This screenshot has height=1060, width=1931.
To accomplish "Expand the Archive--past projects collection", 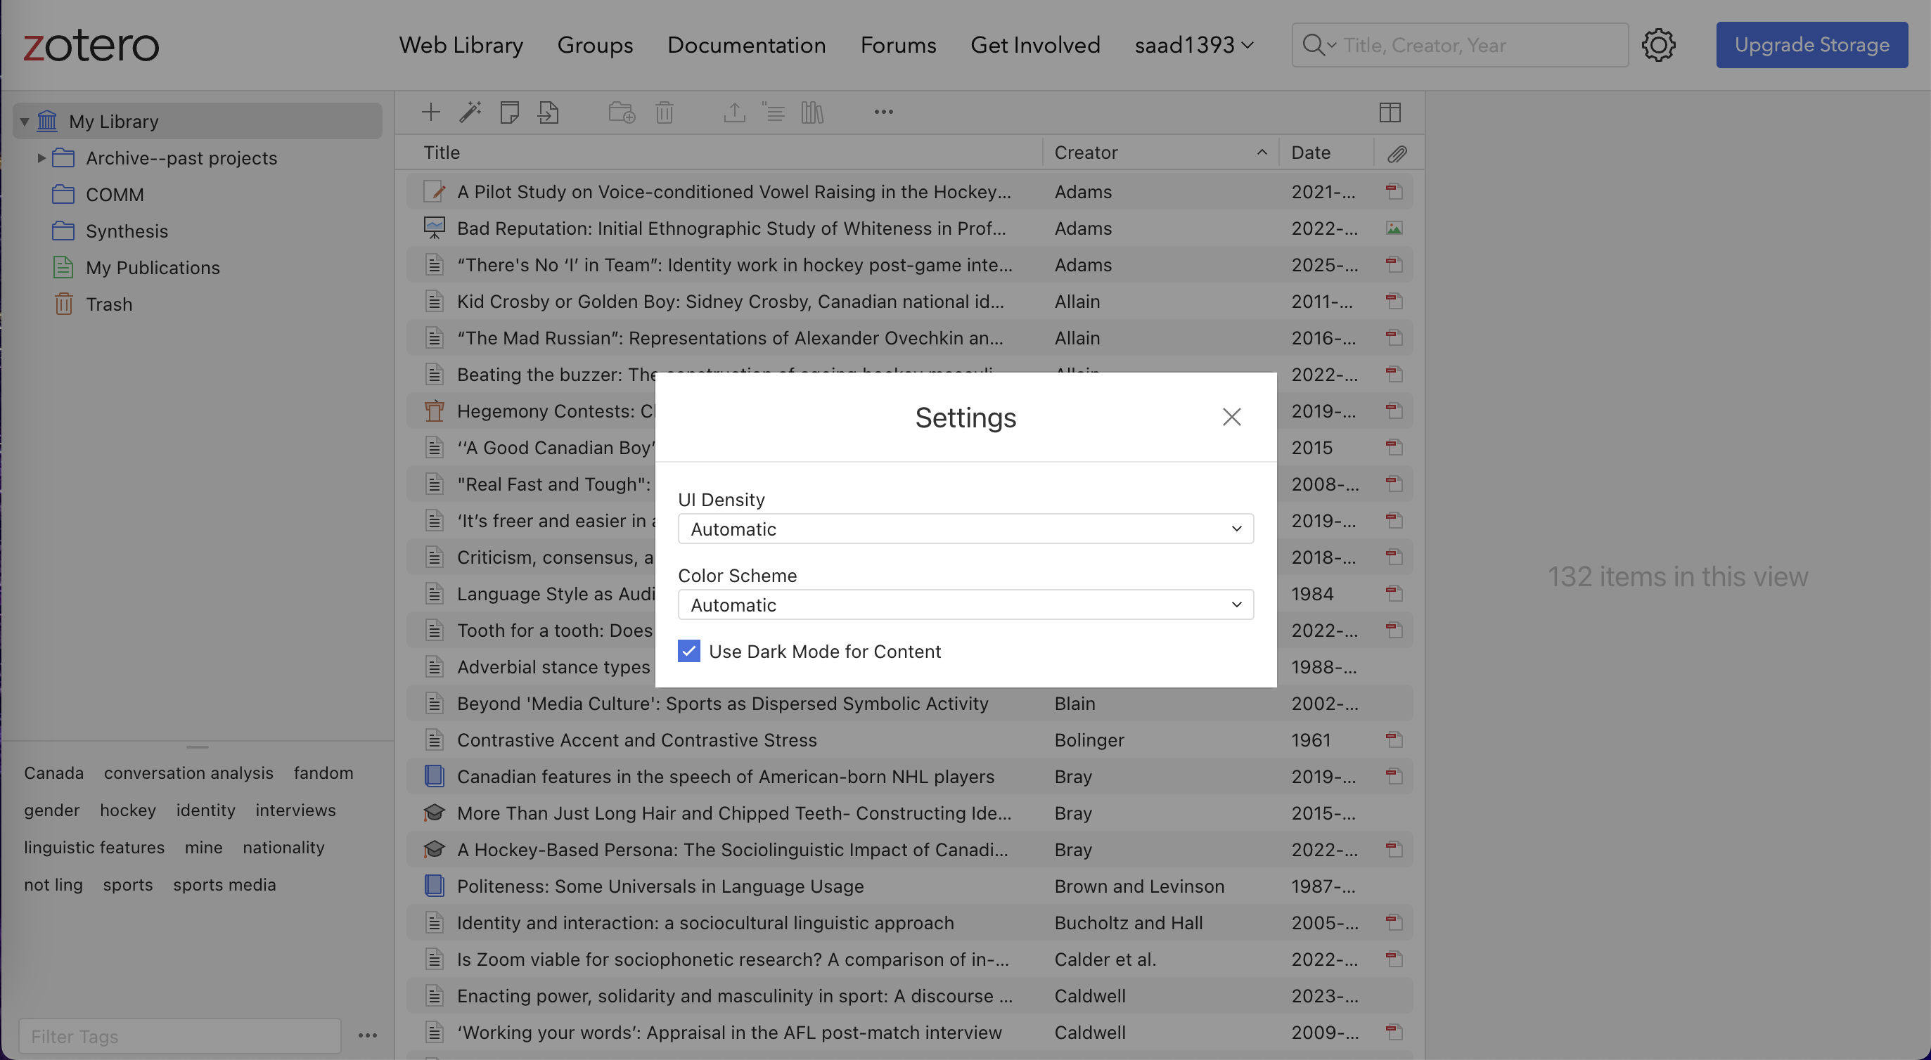I will pyautogui.click(x=41, y=158).
